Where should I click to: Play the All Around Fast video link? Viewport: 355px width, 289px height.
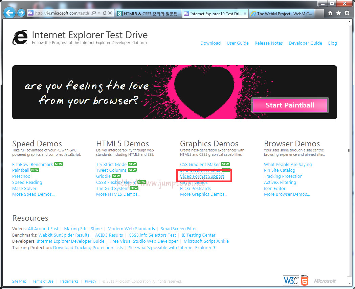click(x=43, y=228)
